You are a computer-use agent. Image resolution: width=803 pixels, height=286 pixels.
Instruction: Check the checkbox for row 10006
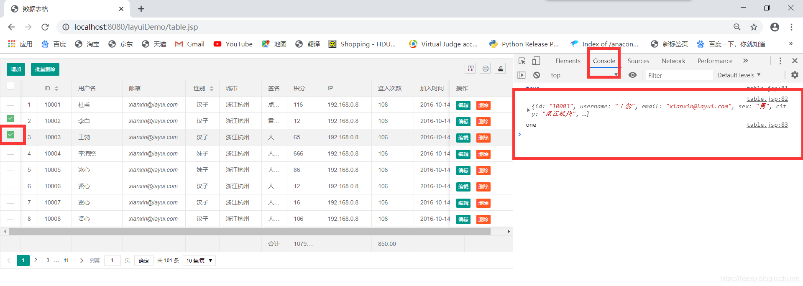[x=10, y=184]
